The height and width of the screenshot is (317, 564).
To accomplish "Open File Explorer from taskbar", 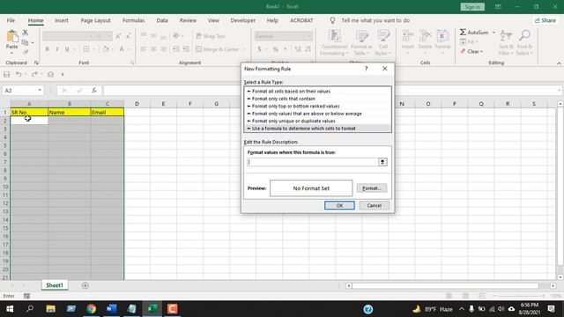I will tap(51, 309).
